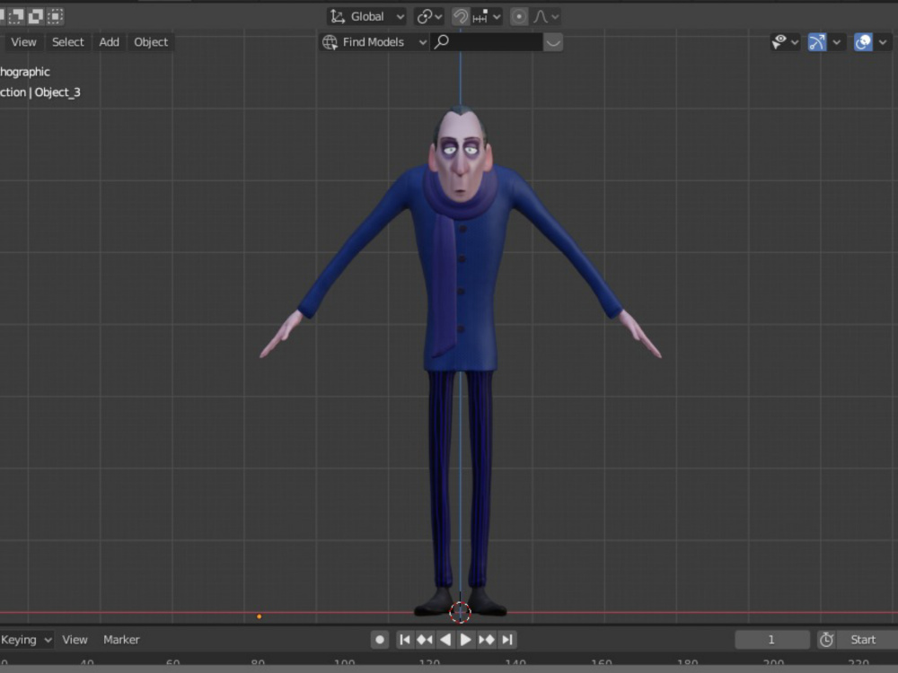
Task: Play the animation forward
Action: tap(465, 639)
